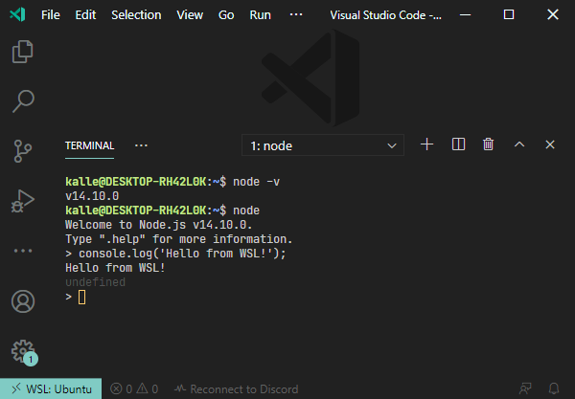Click the 'undefined' output line
This screenshot has width=575, height=399.
[x=95, y=282]
